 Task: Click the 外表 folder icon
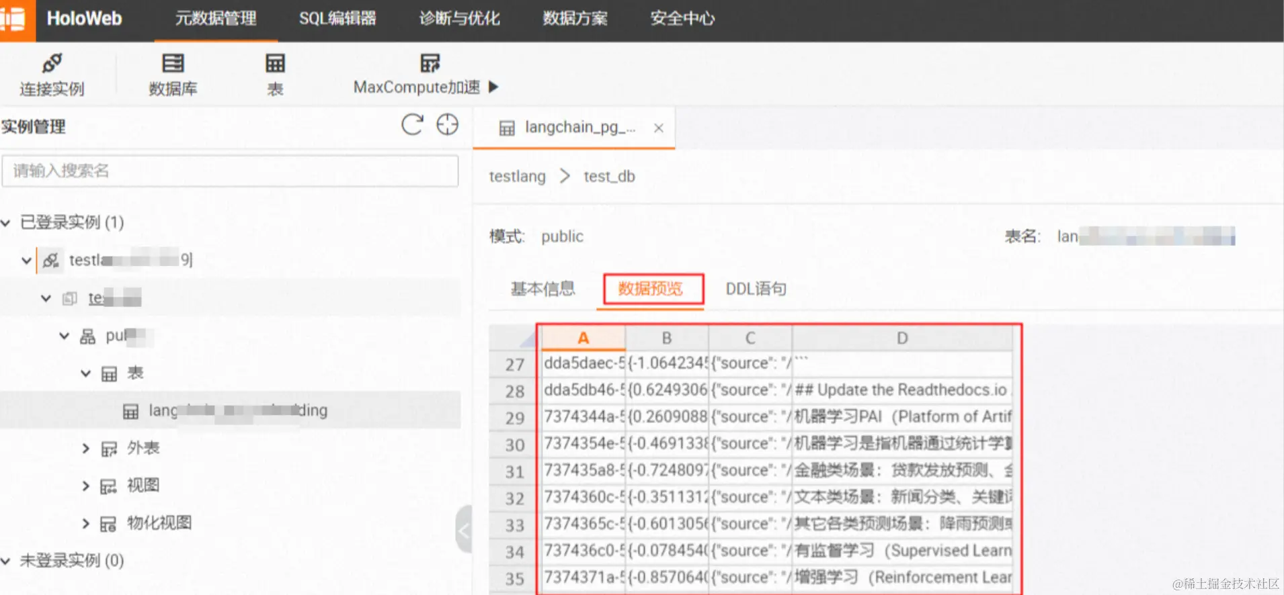(x=109, y=449)
